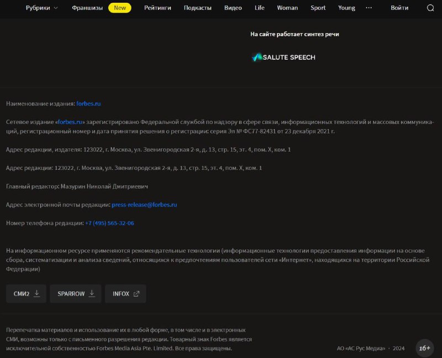
Task: Click the SPARROW button
Action: (76, 294)
